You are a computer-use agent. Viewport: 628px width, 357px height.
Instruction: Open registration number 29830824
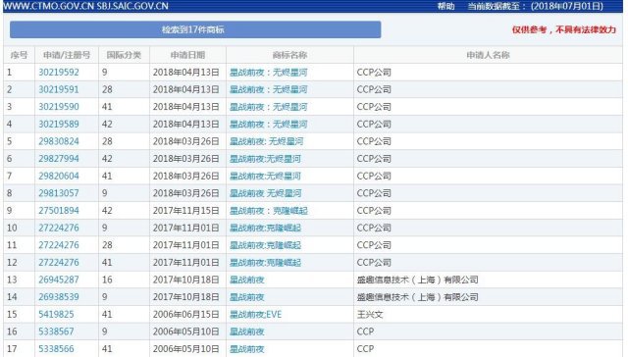pyautogui.click(x=59, y=141)
